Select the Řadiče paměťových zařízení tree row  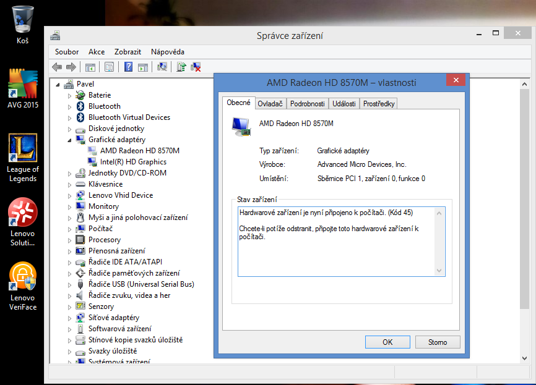[134, 273]
